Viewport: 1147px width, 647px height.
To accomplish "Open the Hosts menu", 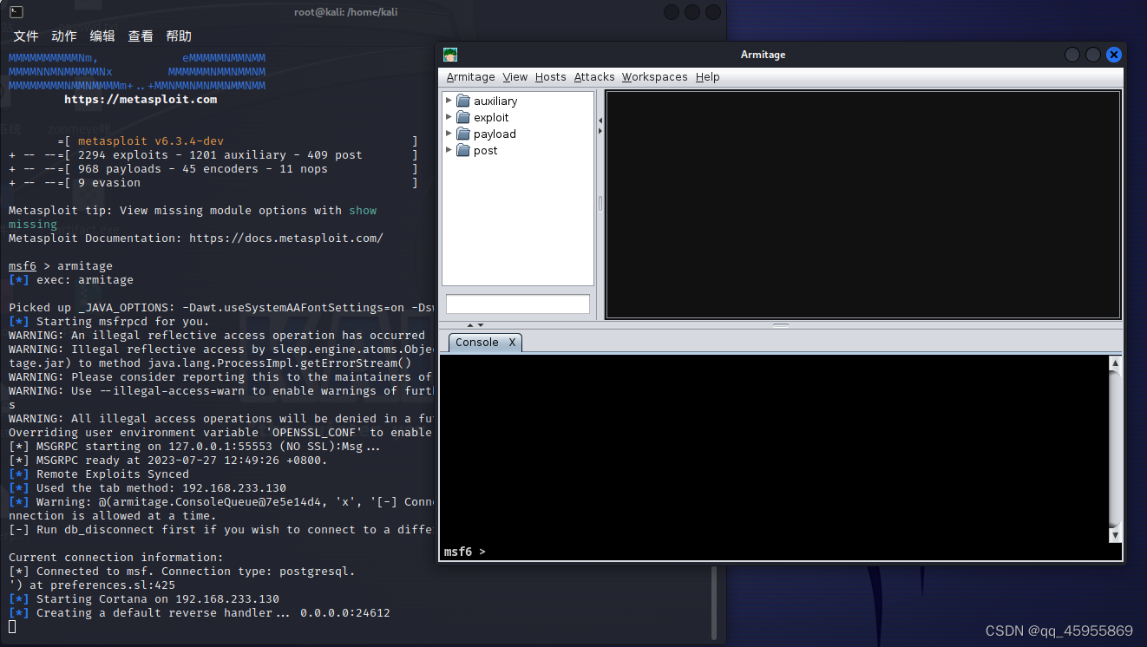I will click(550, 77).
